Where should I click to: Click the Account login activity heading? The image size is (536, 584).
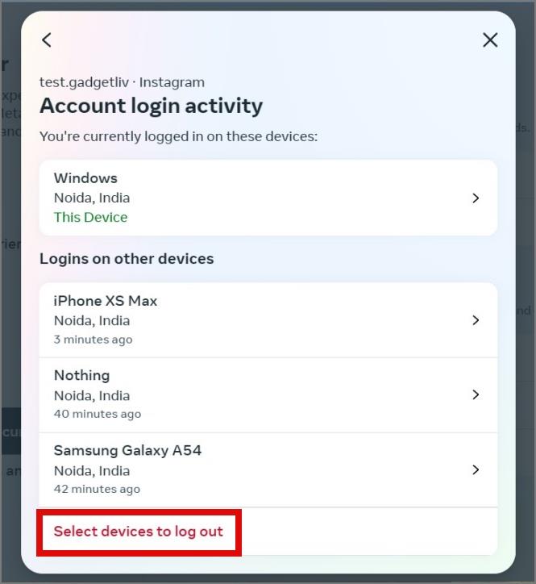click(151, 106)
